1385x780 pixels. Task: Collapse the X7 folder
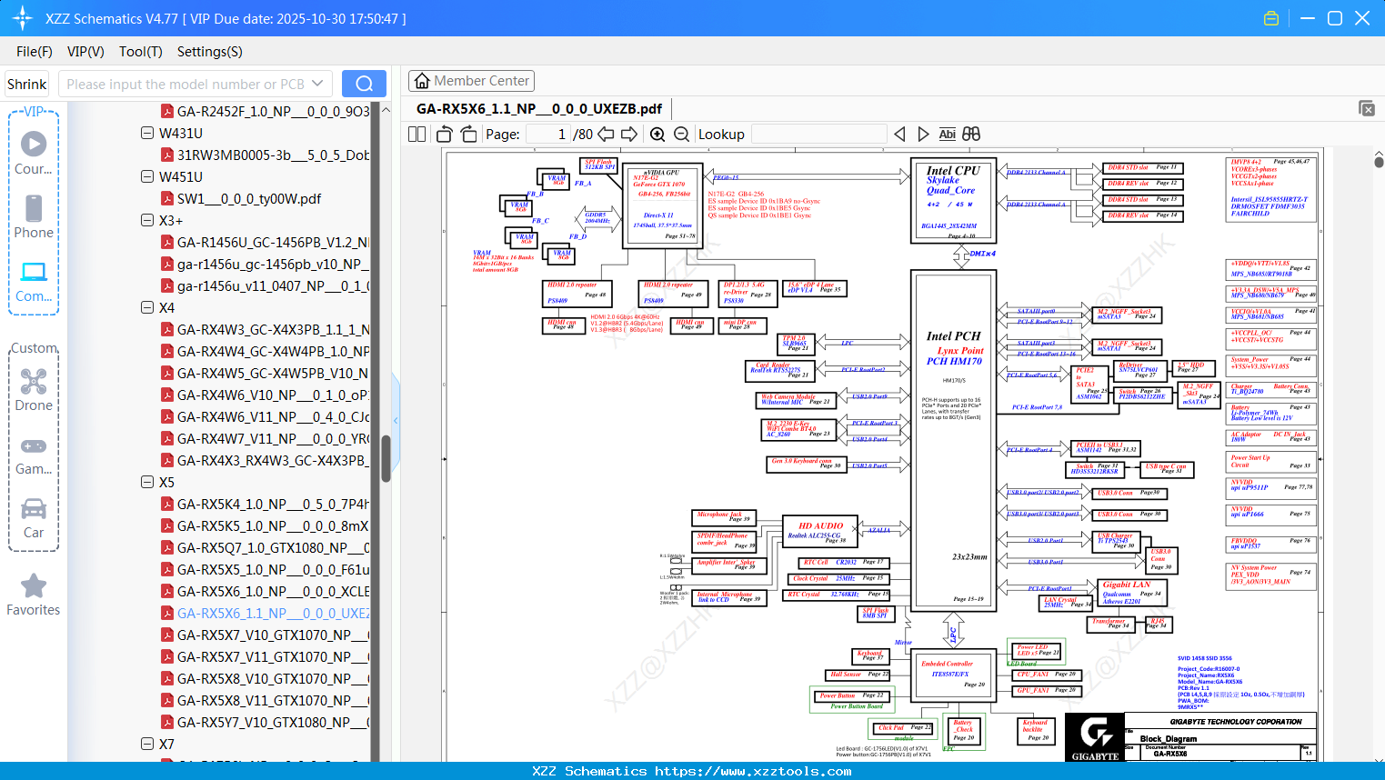(x=147, y=744)
